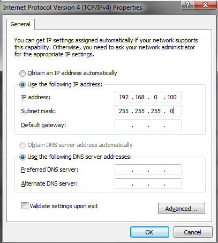Screen dimensions: 218x243
Task: Click the Subnet mask input field
Action: (148, 111)
